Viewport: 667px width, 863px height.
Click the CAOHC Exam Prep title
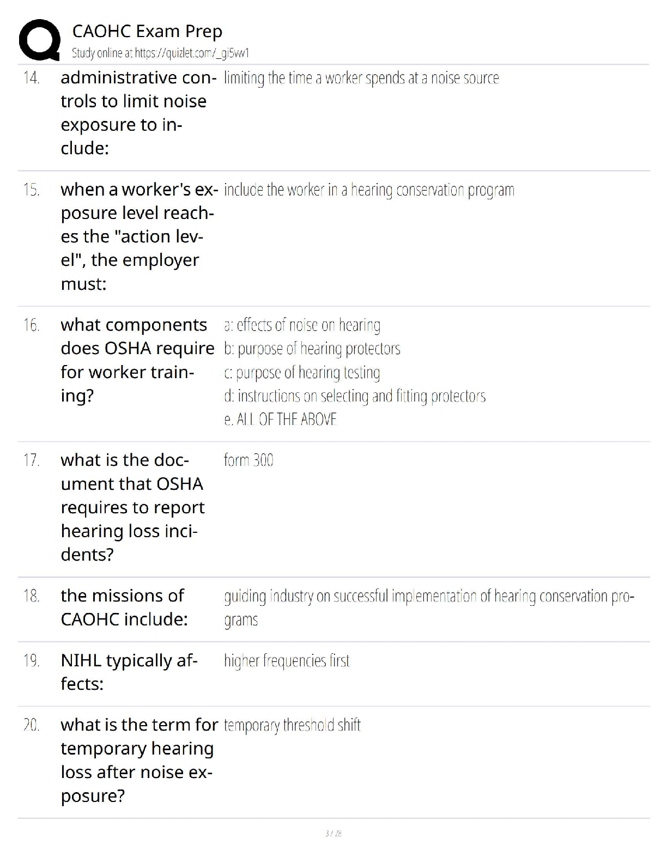[147, 31]
